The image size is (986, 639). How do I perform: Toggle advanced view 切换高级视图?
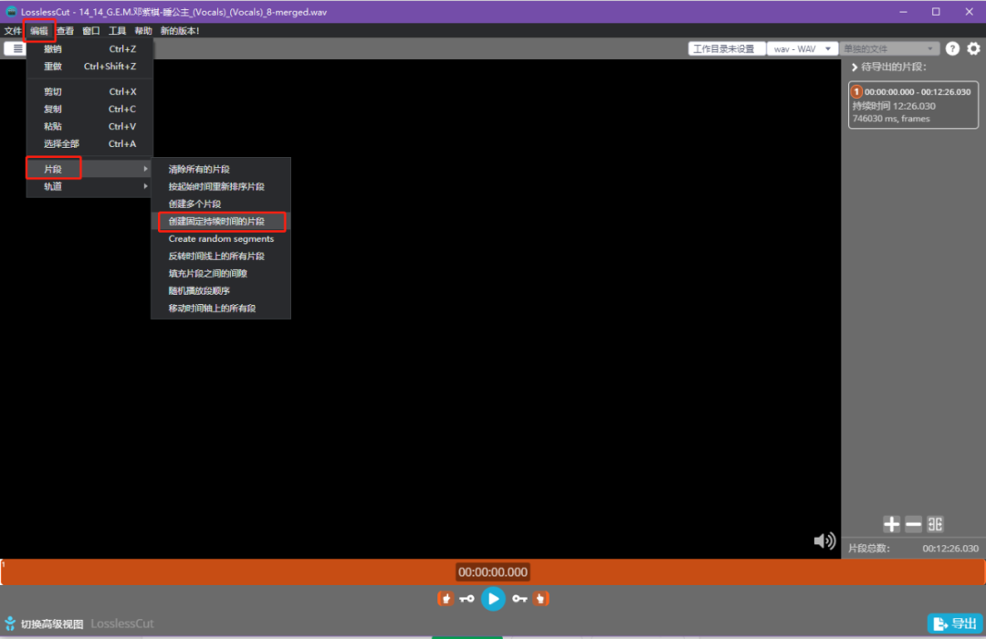44,623
